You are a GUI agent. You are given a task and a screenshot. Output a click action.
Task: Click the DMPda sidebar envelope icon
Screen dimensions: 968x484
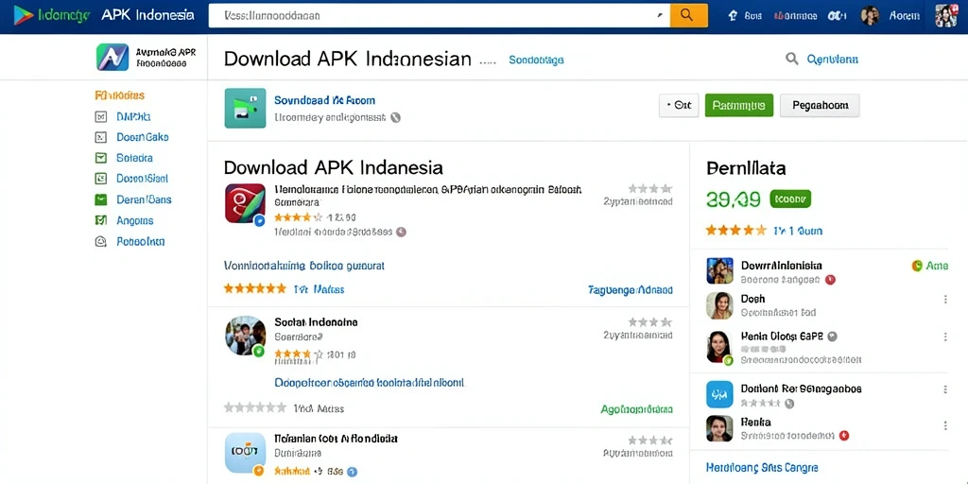point(100,116)
